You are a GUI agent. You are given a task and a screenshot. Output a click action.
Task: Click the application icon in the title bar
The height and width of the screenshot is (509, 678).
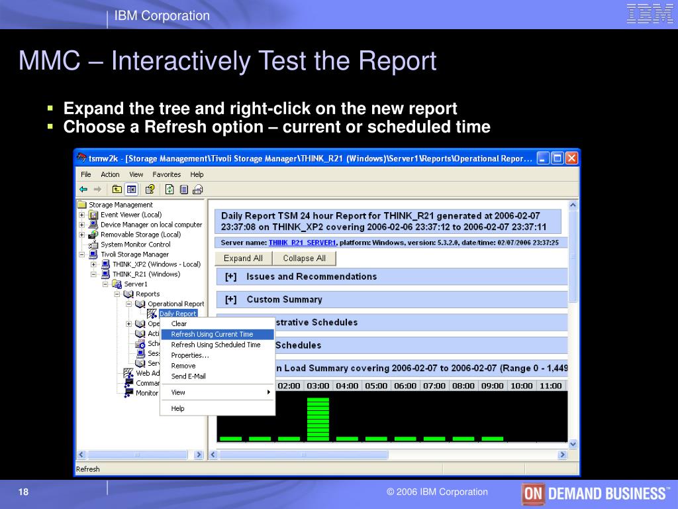click(x=81, y=158)
